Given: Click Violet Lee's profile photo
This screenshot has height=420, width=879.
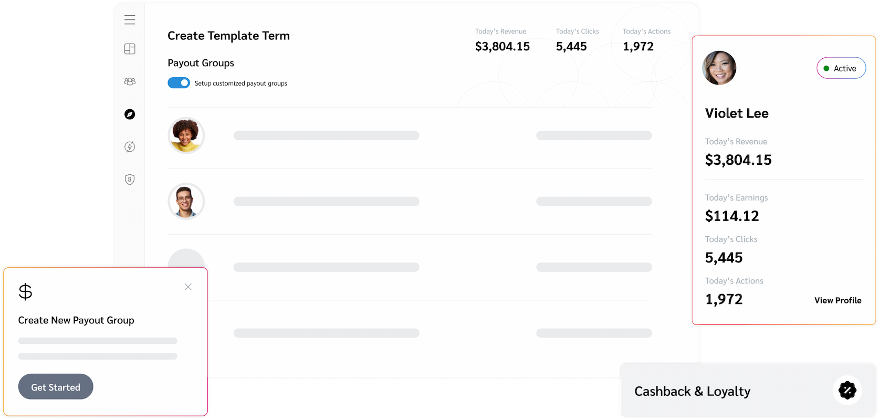Looking at the screenshot, I should [719, 68].
